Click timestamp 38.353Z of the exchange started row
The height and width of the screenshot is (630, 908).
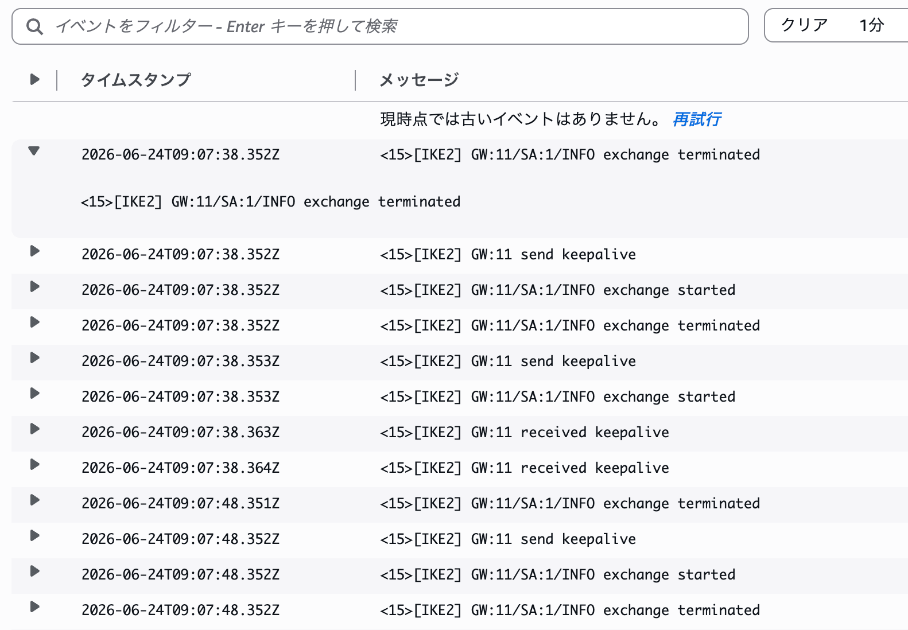[180, 396]
